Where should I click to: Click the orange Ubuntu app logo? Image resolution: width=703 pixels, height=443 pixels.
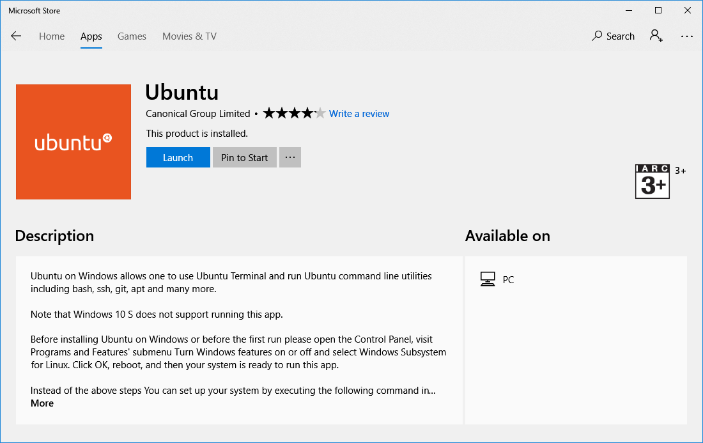coord(73,141)
